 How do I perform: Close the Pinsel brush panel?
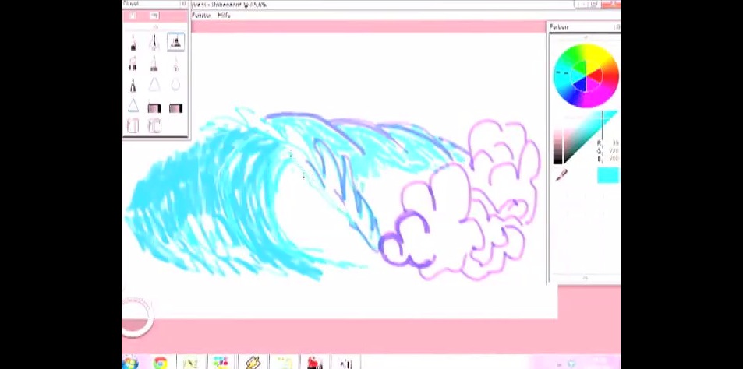184,4
